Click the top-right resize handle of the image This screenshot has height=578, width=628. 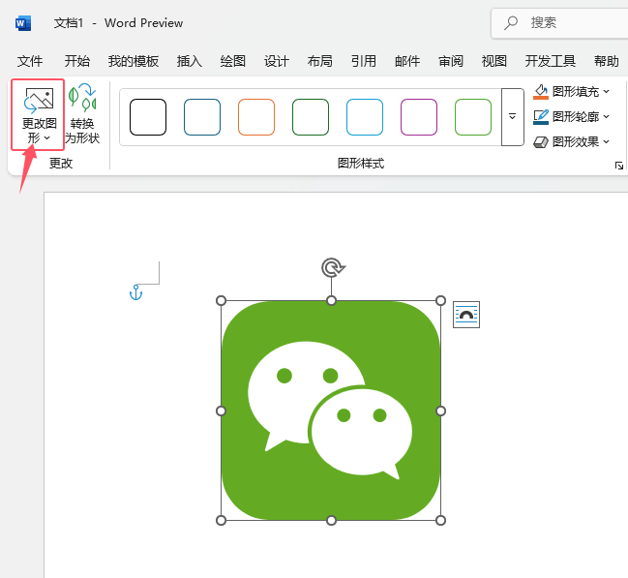pyautogui.click(x=440, y=301)
